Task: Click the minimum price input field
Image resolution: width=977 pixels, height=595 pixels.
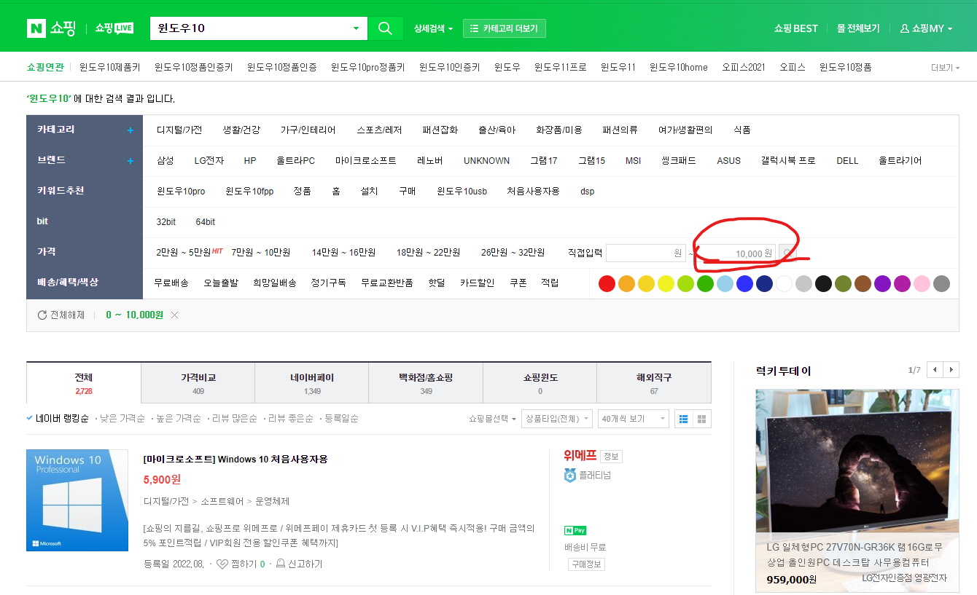Action: pyautogui.click(x=646, y=253)
